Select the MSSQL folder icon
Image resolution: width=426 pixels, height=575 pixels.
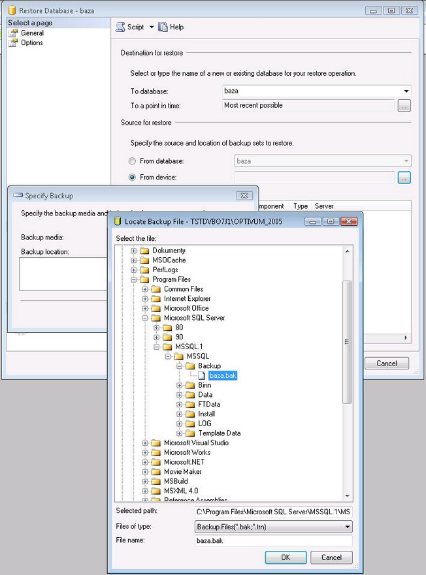click(x=179, y=356)
